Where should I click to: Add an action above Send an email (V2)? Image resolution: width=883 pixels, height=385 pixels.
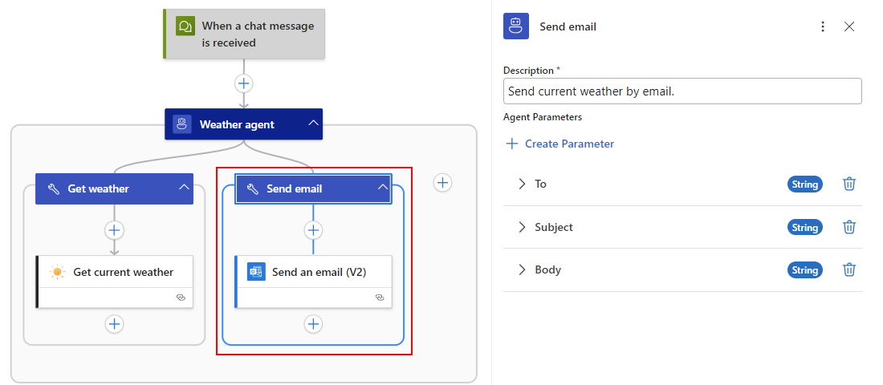tap(313, 229)
